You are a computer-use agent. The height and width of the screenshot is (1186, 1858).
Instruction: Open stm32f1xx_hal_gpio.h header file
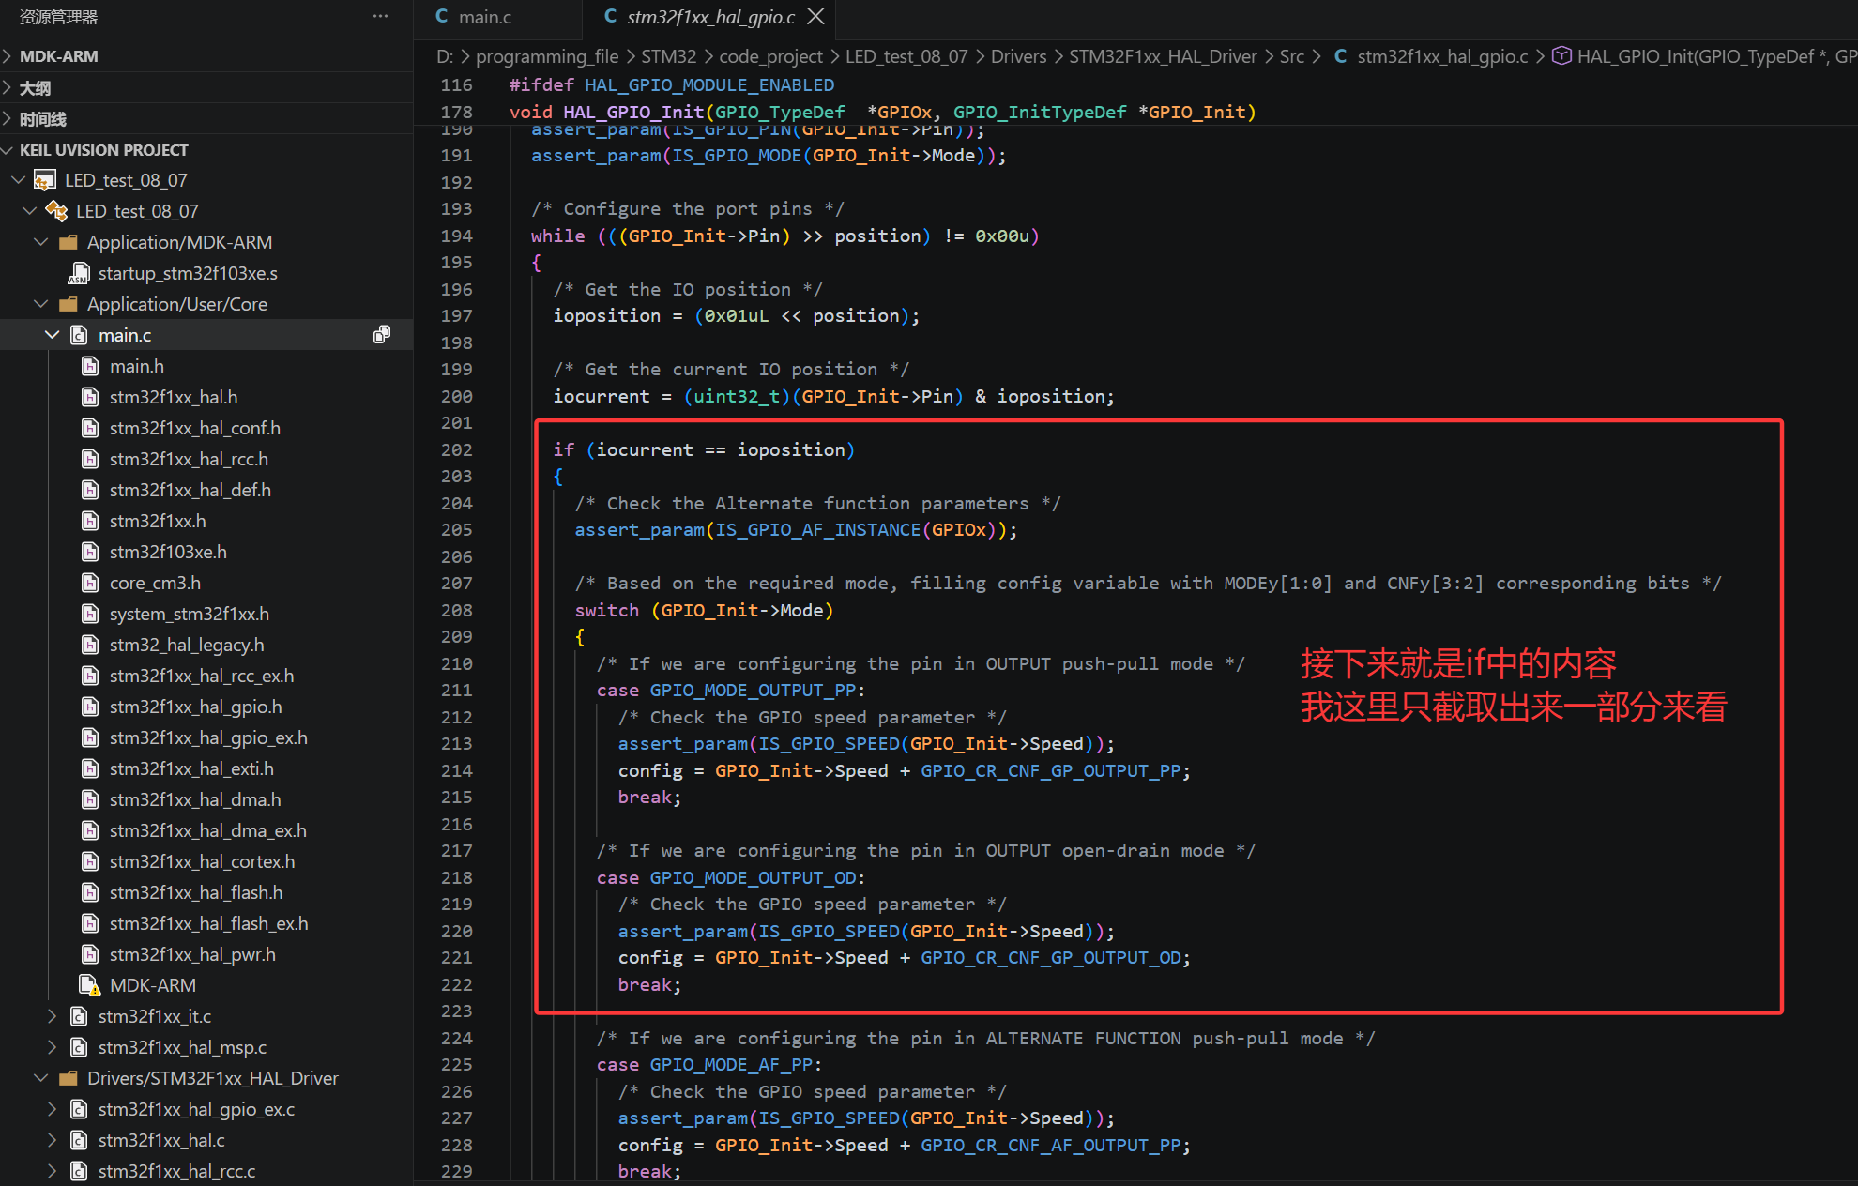point(196,706)
